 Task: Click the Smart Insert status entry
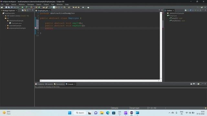(135, 108)
